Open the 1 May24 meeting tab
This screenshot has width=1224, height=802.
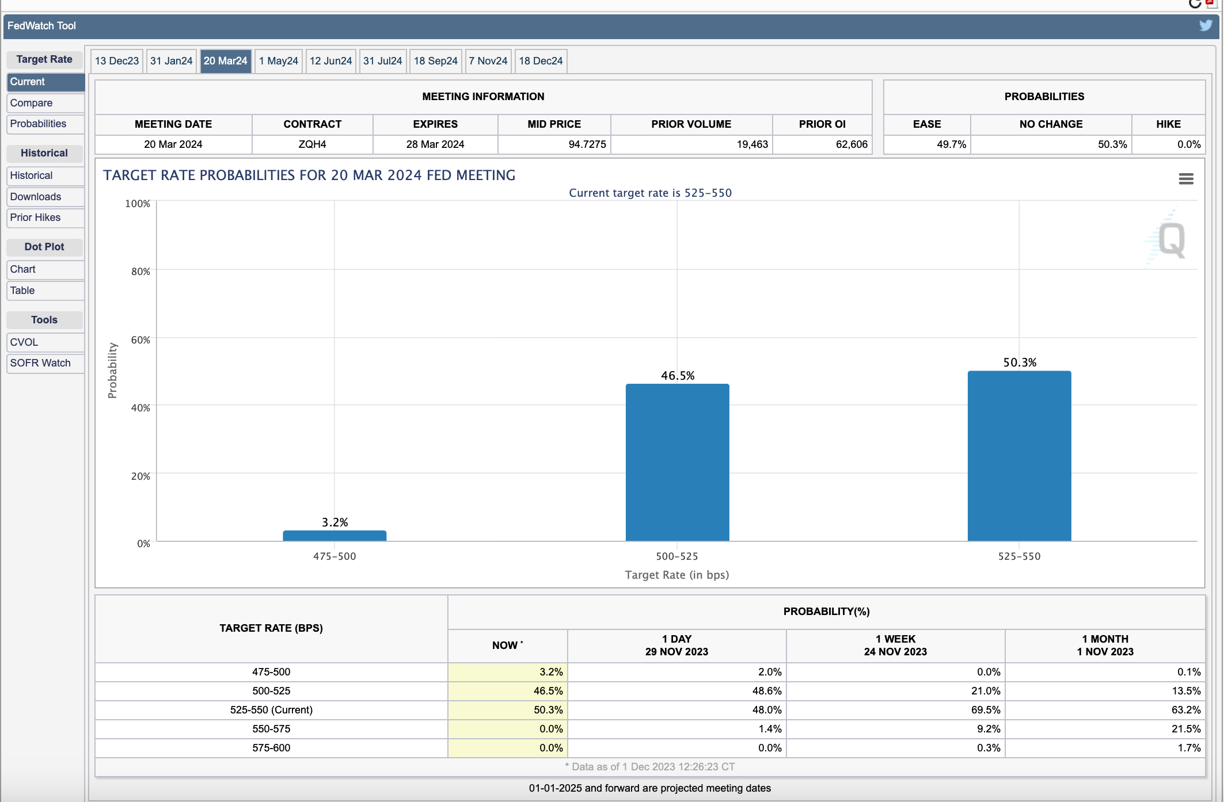pos(278,61)
